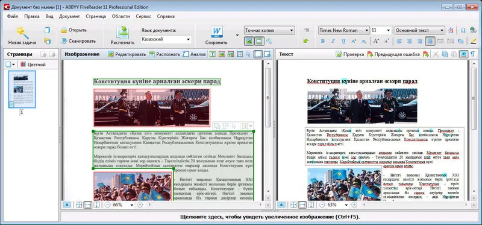Viewport: 482px width, 225px height.
Task: Click the highlighter pen icon
Action: coord(473,41)
